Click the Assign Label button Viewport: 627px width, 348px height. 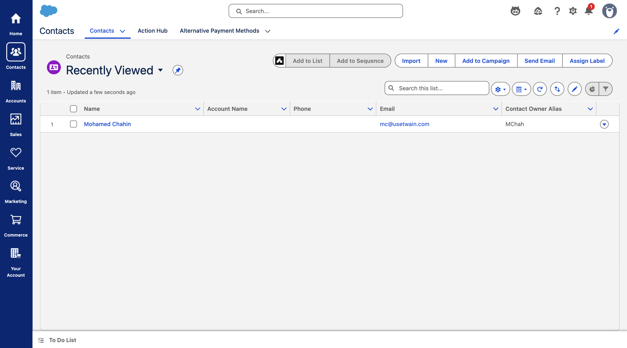click(587, 61)
